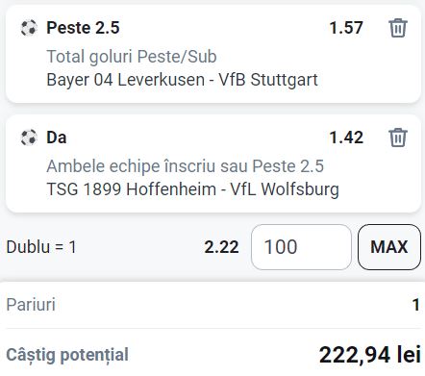Click the Pariuri row
The width and height of the screenshot is (425, 376).
(212, 305)
